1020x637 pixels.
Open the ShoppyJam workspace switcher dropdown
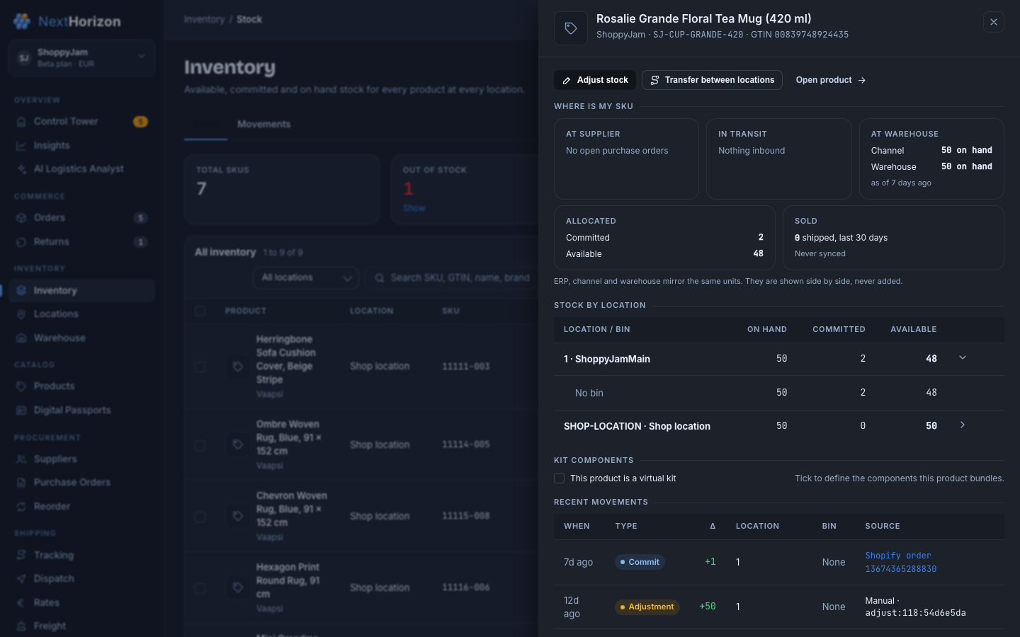82,57
